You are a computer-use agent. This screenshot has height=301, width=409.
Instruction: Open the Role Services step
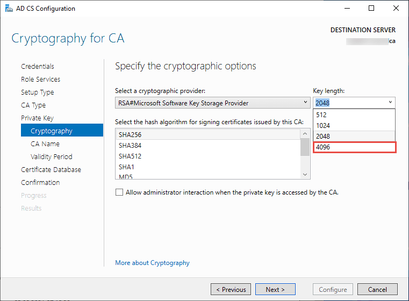(x=40, y=80)
